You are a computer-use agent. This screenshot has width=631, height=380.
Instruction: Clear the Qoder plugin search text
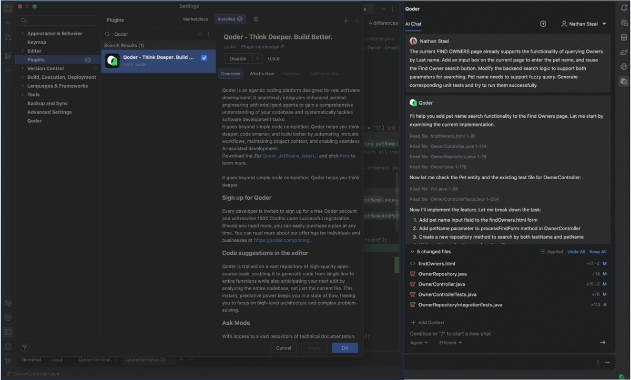[x=200, y=34]
